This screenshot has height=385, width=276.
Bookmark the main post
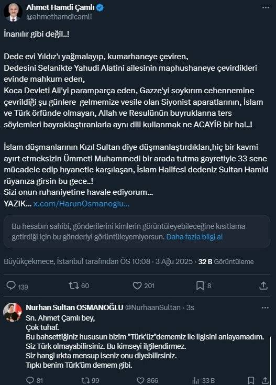coord(200,285)
